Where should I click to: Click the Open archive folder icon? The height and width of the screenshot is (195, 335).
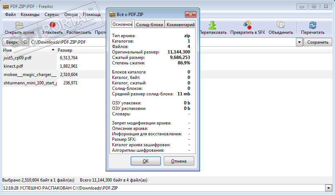pos(19,25)
